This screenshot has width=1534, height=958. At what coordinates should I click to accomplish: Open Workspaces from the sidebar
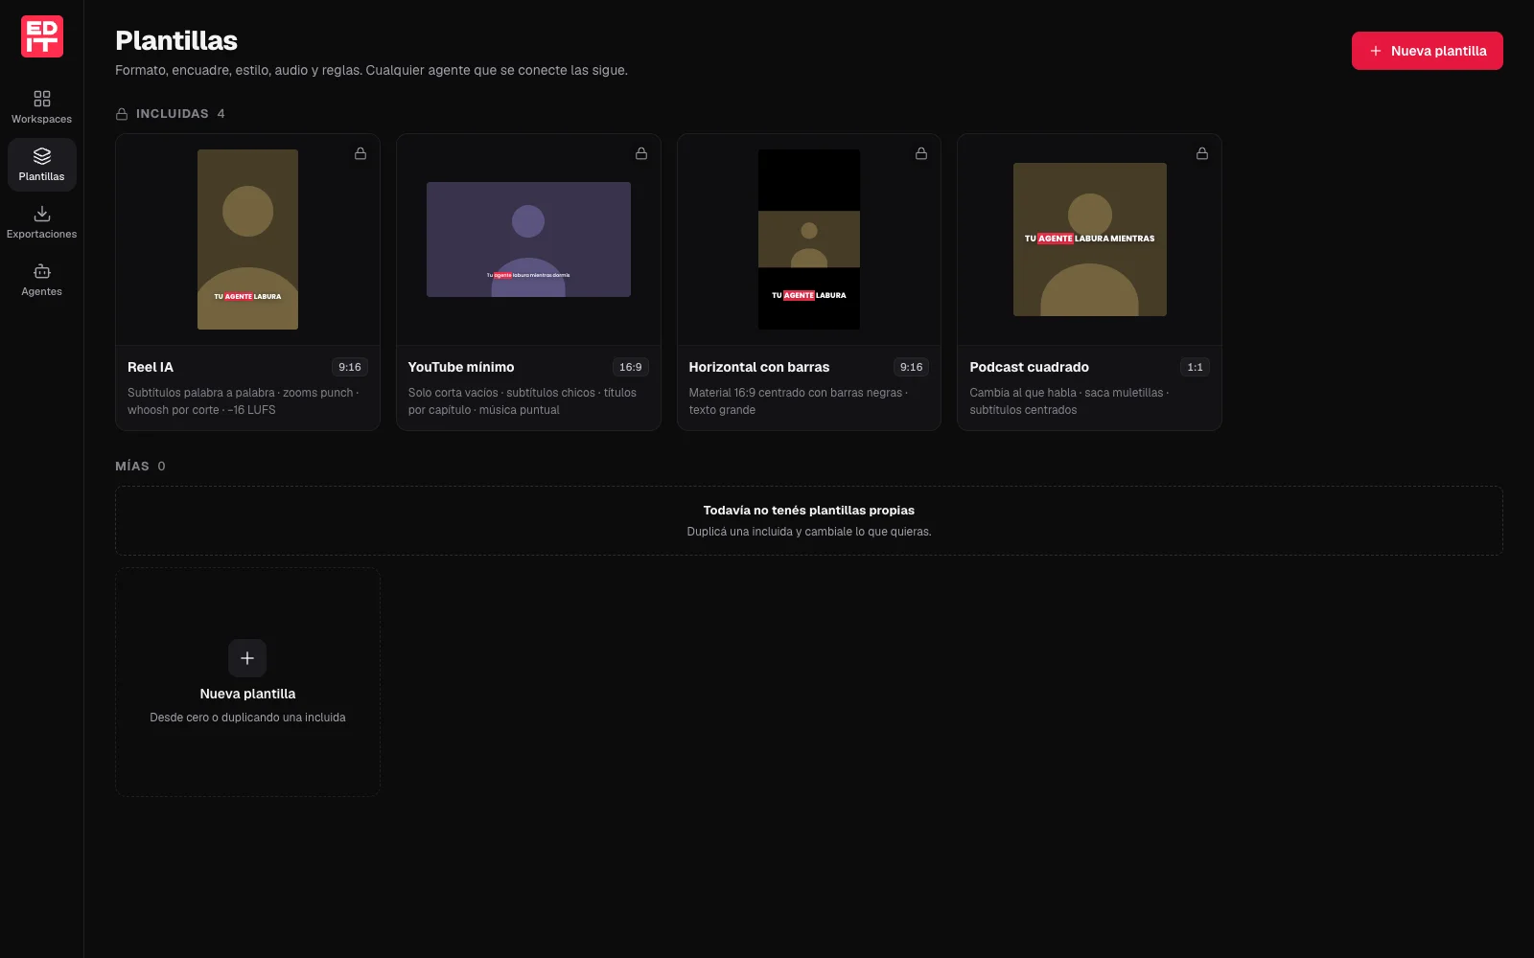42,107
